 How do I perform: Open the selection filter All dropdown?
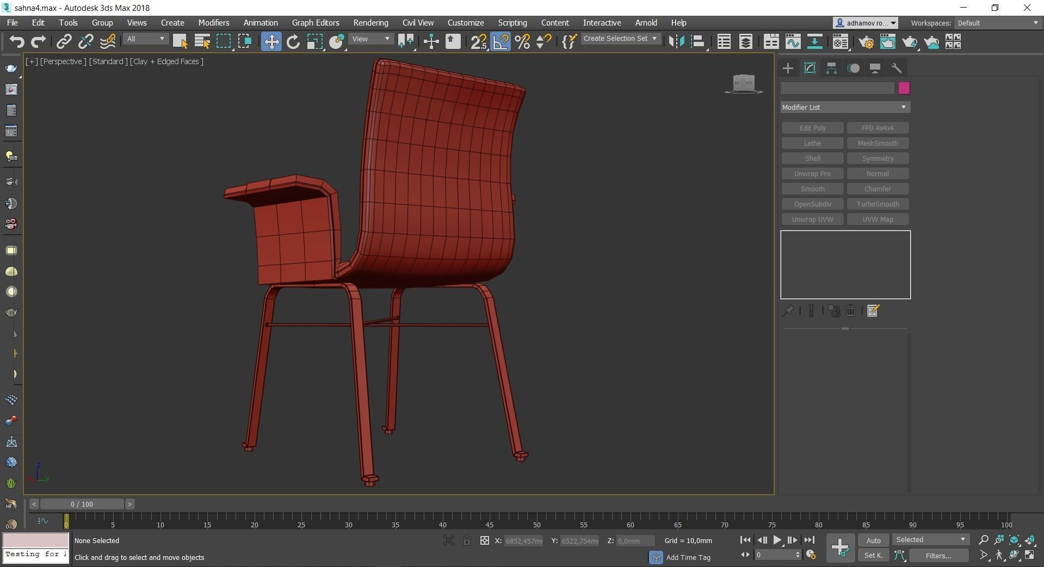[145, 39]
